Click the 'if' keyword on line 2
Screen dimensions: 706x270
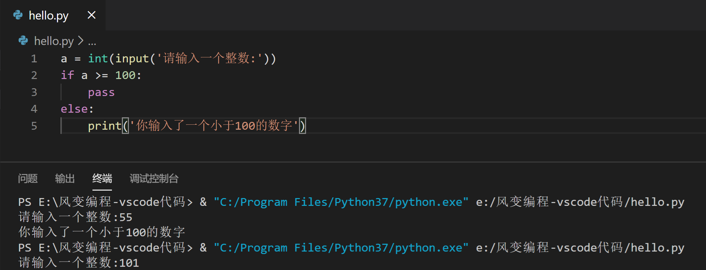coord(67,75)
